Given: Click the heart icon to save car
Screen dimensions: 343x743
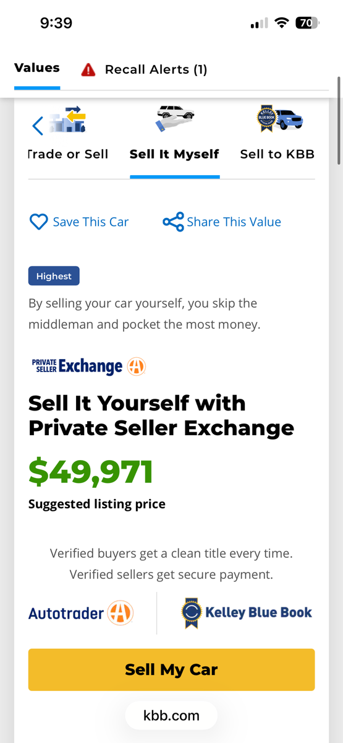Looking at the screenshot, I should (x=39, y=222).
